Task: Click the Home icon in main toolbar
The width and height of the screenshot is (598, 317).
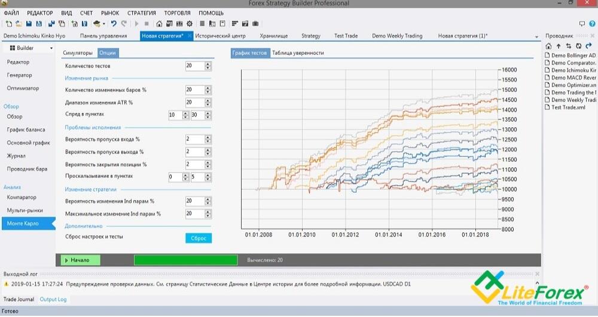Action: [x=160, y=24]
